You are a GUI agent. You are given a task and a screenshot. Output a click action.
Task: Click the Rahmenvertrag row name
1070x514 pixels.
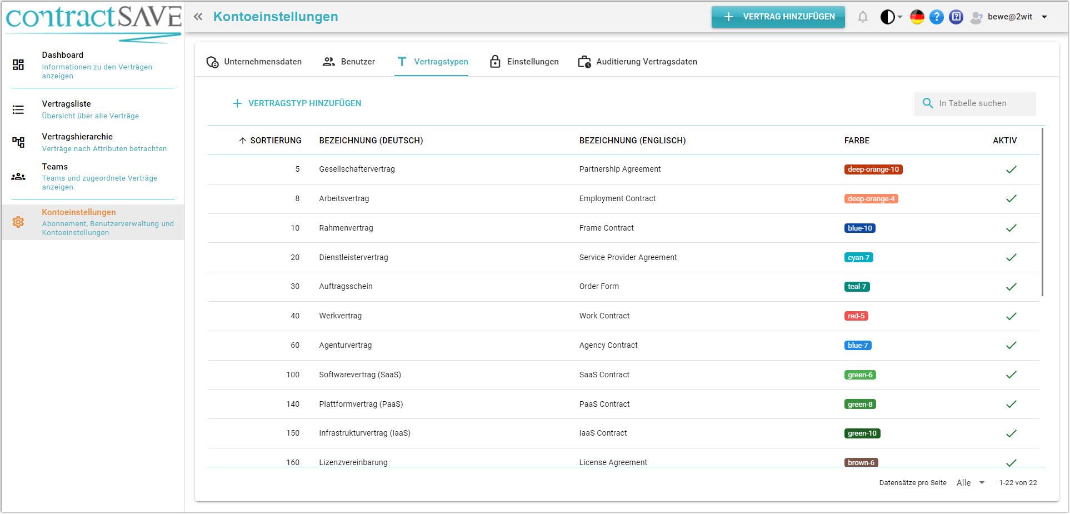[346, 228]
